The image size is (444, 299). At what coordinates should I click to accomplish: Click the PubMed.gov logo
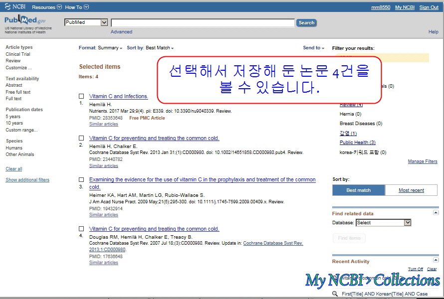(25, 20)
